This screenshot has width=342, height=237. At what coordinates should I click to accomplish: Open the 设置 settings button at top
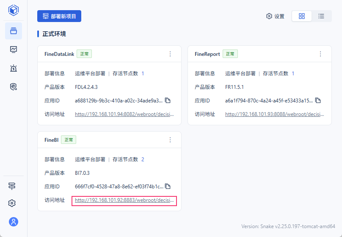tap(275, 16)
